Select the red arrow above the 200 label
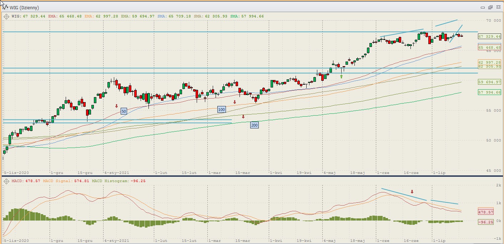Screen dimensions: 504x244 [243, 117]
